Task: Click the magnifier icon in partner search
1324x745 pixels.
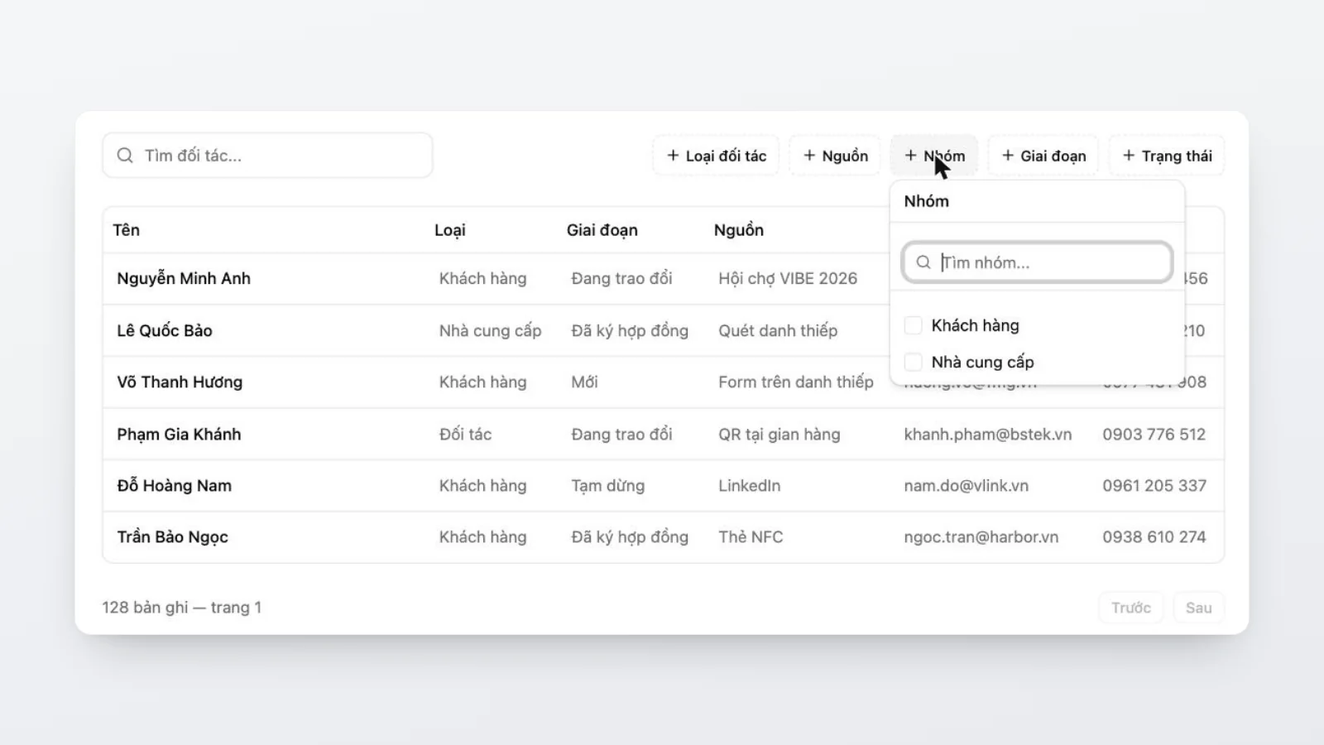Action: point(125,156)
